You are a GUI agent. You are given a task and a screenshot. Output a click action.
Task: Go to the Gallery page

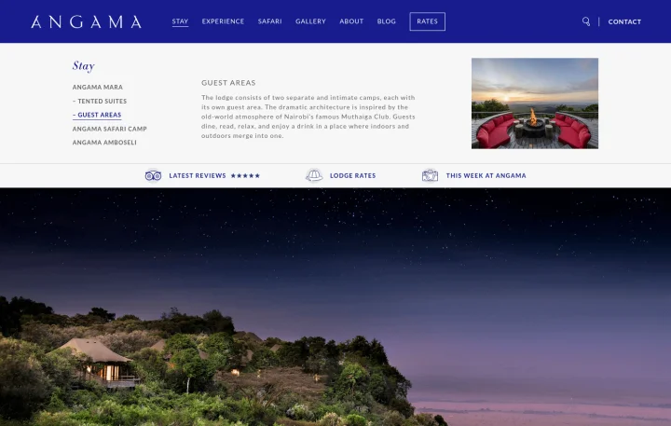click(x=310, y=21)
